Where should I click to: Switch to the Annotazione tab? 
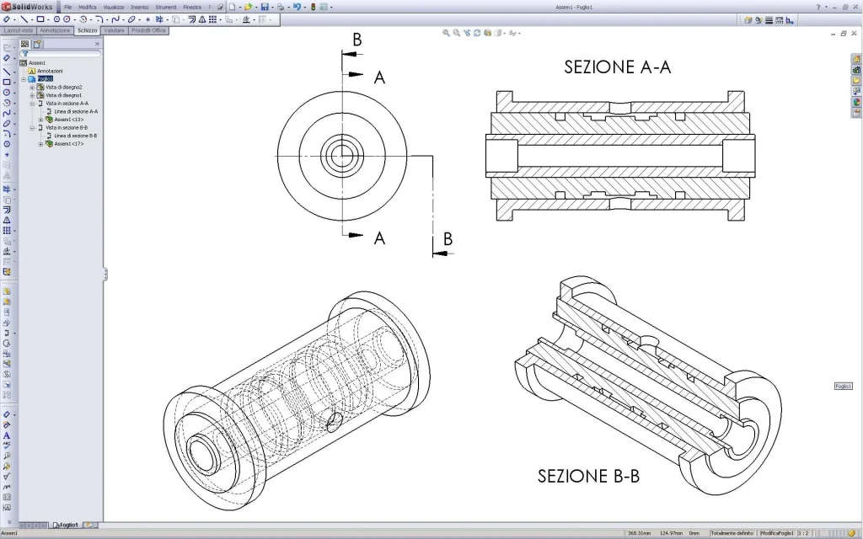[x=56, y=30]
